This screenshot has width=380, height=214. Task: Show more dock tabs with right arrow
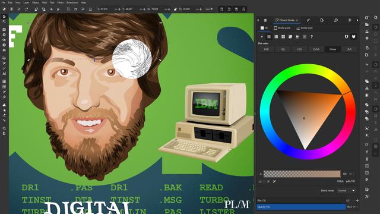(357, 20)
